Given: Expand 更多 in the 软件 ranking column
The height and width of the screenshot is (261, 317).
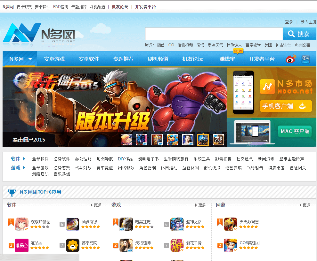Looking at the screenshot, I should (96, 205).
